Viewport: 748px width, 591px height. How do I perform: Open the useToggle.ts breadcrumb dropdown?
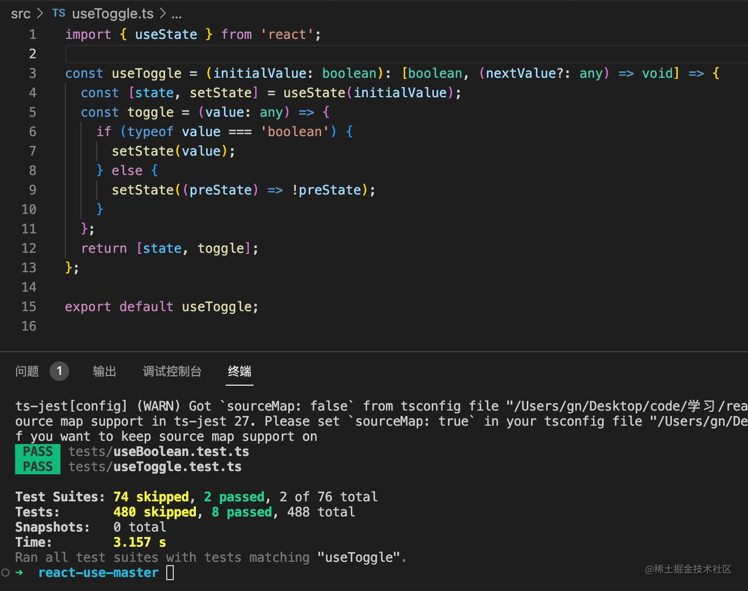pos(112,14)
